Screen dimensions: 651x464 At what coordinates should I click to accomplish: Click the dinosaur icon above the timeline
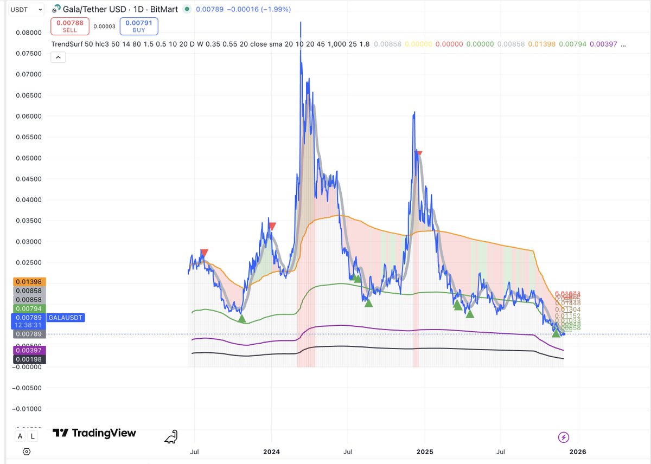[x=171, y=436]
